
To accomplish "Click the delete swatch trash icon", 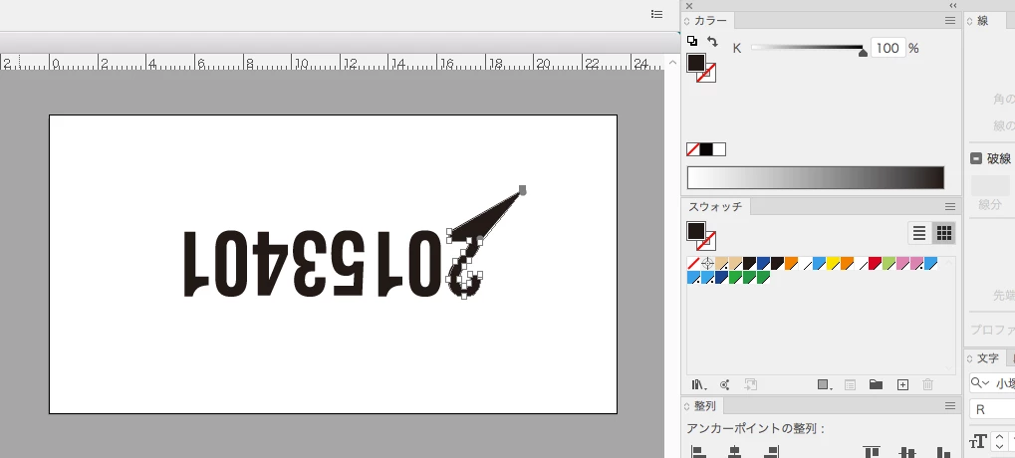I will [x=927, y=385].
